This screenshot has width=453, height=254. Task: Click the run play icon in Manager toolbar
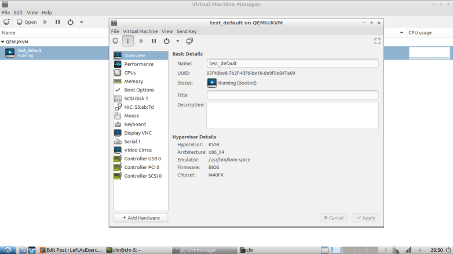(x=45, y=22)
